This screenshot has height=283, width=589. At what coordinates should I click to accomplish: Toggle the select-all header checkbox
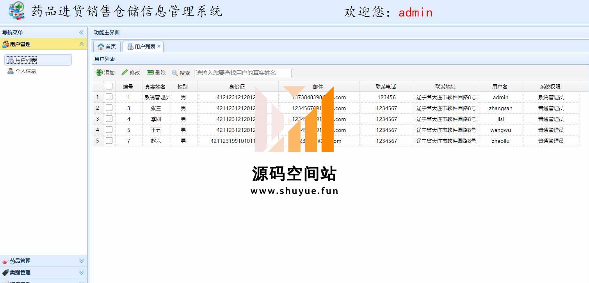click(x=109, y=86)
